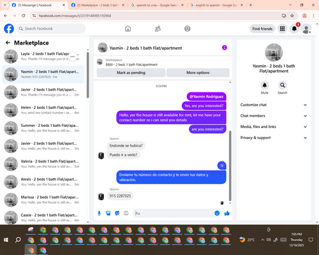Open the $800 - 2 beds listing link
Screen dimensions: 319x255
tap(131, 64)
